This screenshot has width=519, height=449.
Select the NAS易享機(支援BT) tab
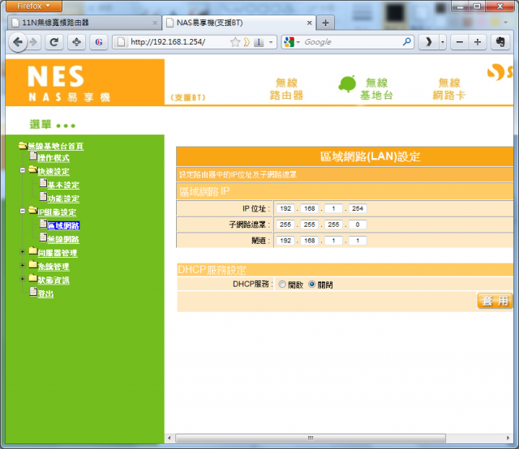[x=239, y=23]
